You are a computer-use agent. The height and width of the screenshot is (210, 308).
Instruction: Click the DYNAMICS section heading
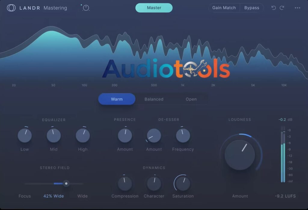[x=154, y=168]
